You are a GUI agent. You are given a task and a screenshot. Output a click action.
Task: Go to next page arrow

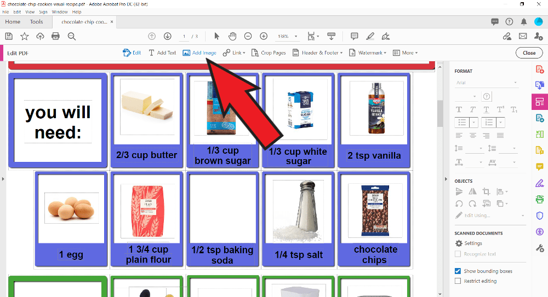click(x=168, y=36)
